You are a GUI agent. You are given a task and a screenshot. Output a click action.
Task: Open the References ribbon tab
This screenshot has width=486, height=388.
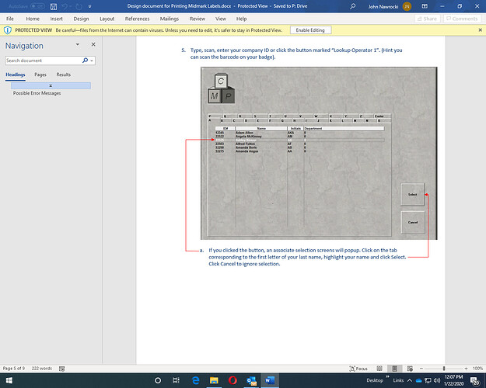pos(138,18)
